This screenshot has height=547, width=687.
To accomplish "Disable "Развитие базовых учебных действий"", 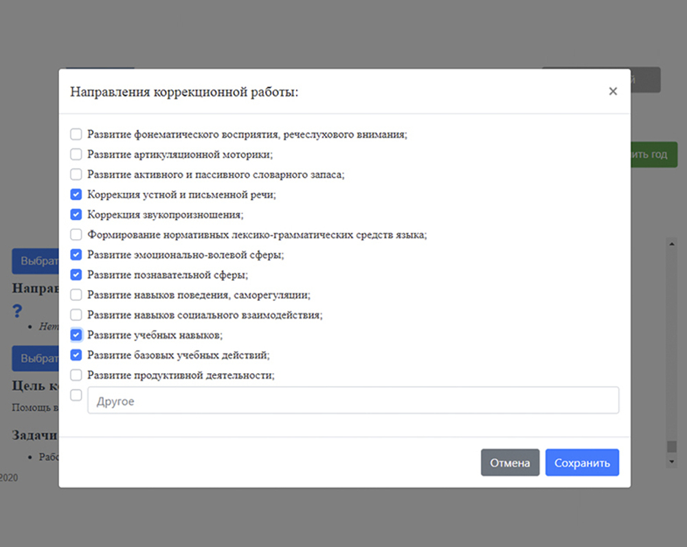I will (x=76, y=355).
